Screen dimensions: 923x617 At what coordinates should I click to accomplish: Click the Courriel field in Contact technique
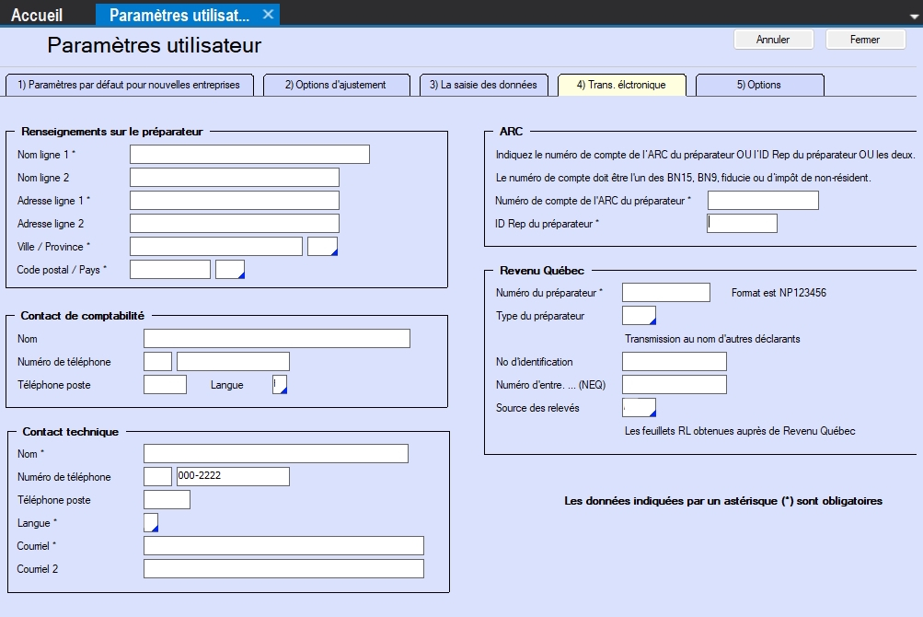point(283,546)
